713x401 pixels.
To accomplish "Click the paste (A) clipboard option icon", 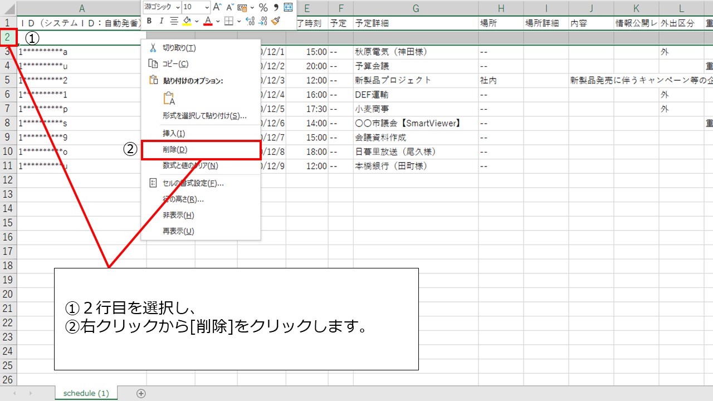I will (169, 99).
